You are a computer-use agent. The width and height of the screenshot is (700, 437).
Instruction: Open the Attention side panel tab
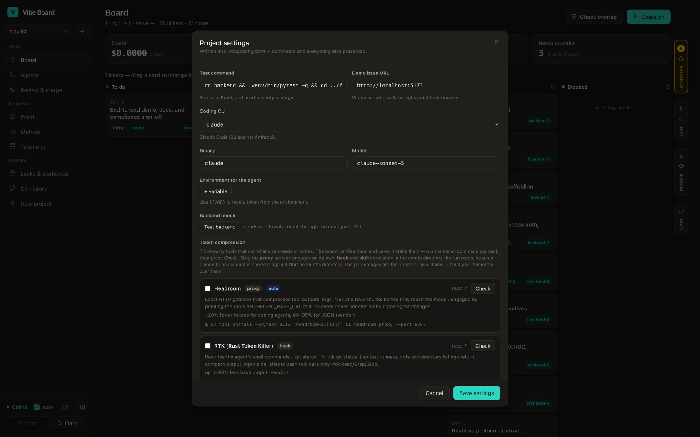[681, 67]
